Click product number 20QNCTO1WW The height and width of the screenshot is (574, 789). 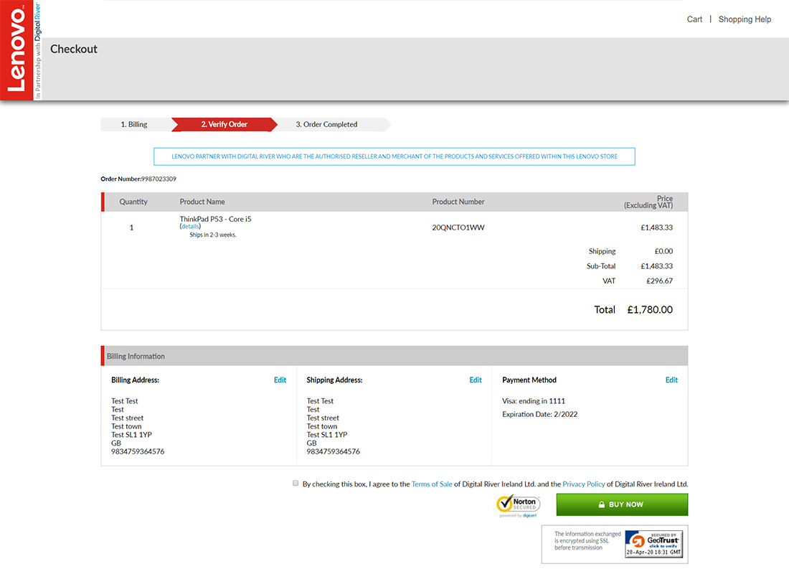pos(458,227)
